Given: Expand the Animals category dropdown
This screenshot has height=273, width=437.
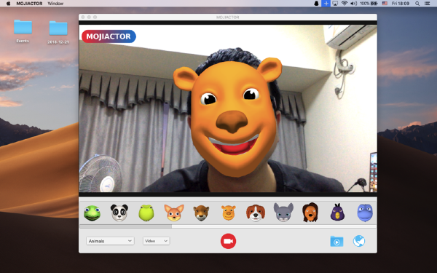Looking at the screenshot, I should coord(110,241).
